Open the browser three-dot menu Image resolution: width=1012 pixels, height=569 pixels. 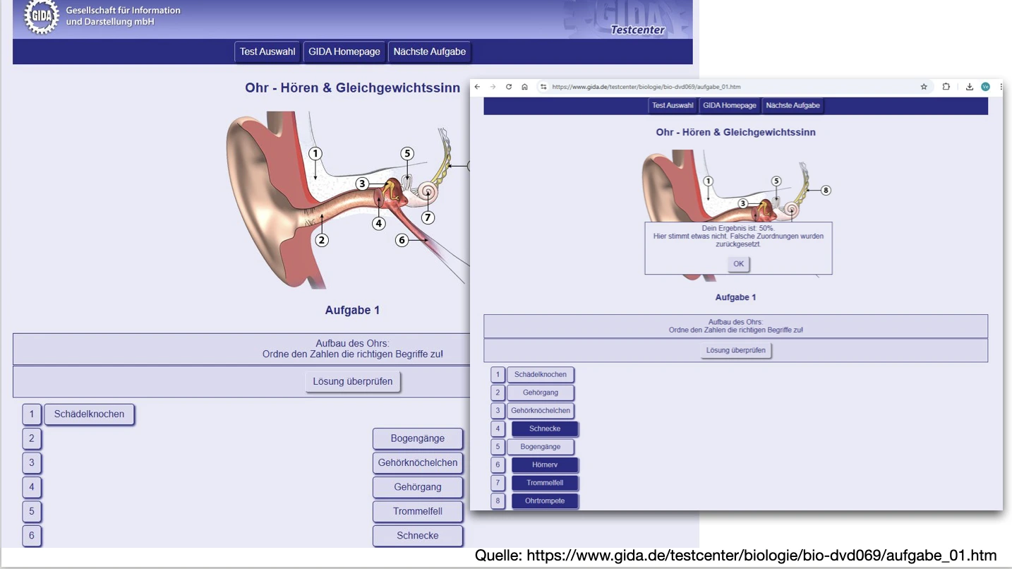pyautogui.click(x=1001, y=87)
